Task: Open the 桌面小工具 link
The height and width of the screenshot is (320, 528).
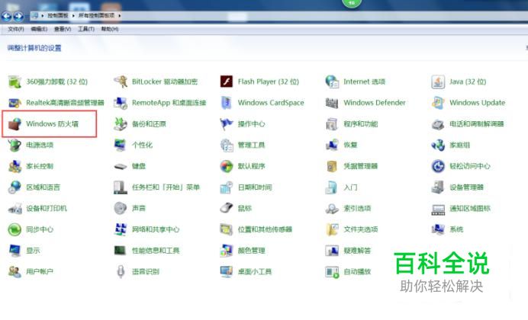Action: coord(255,271)
